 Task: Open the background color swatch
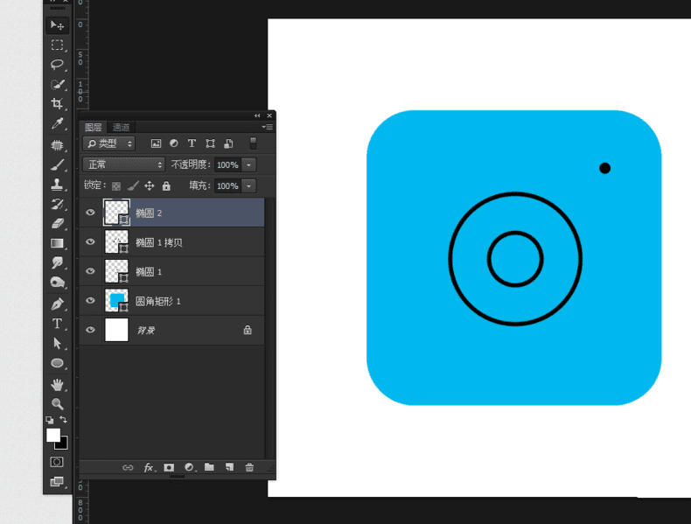pos(64,444)
